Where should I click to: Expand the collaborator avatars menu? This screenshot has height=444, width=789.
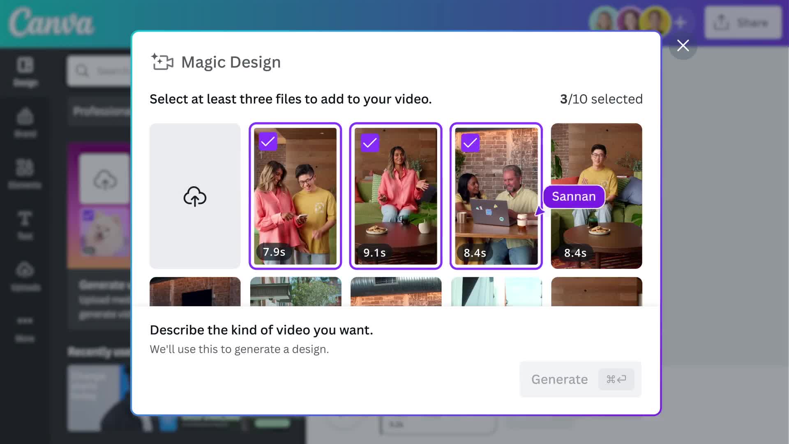(629, 18)
